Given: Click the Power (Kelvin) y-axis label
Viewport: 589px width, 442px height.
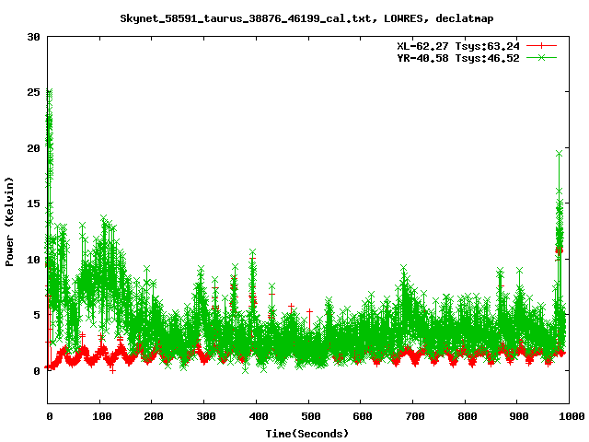Looking at the screenshot, I should point(9,222).
